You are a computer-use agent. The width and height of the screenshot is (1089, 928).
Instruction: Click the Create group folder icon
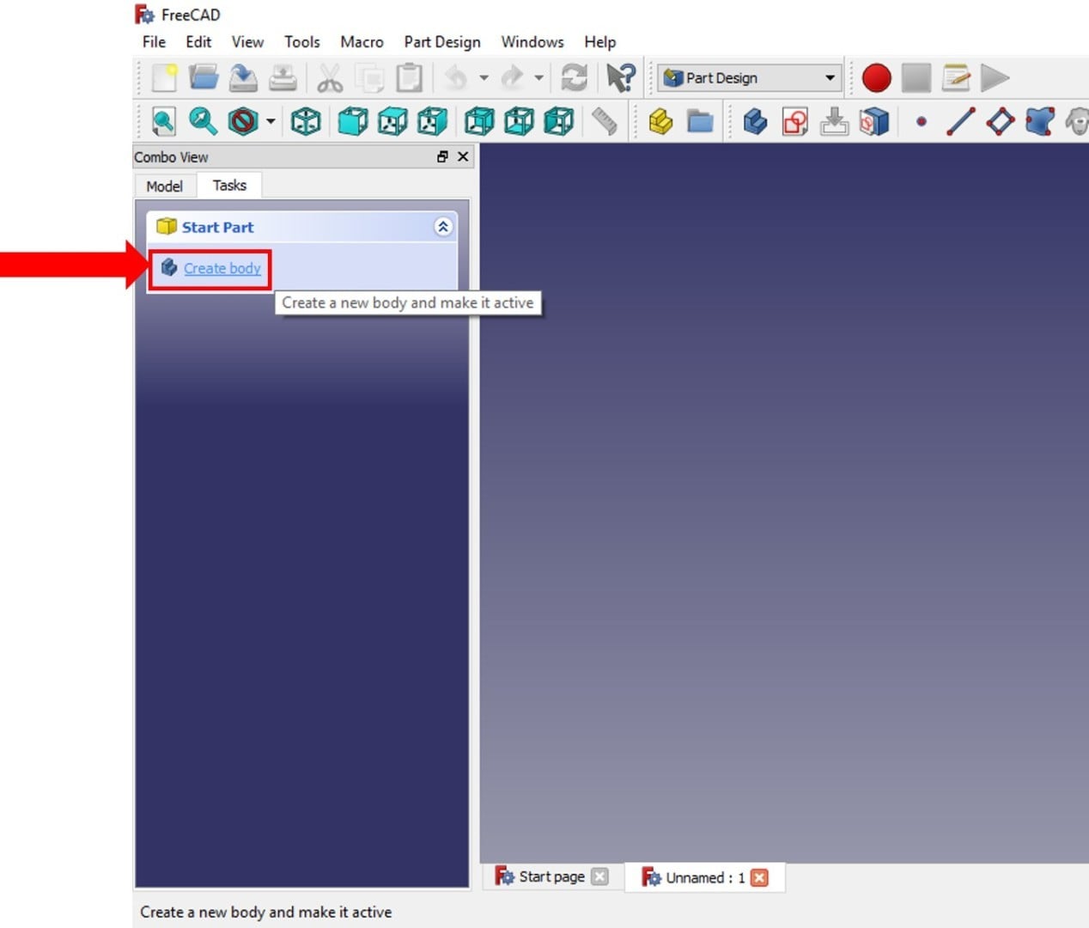click(700, 121)
